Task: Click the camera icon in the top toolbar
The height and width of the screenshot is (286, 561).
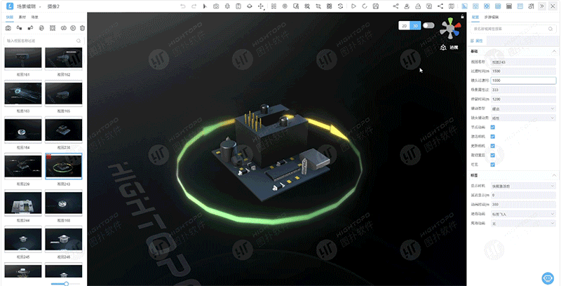Action: 216,6
